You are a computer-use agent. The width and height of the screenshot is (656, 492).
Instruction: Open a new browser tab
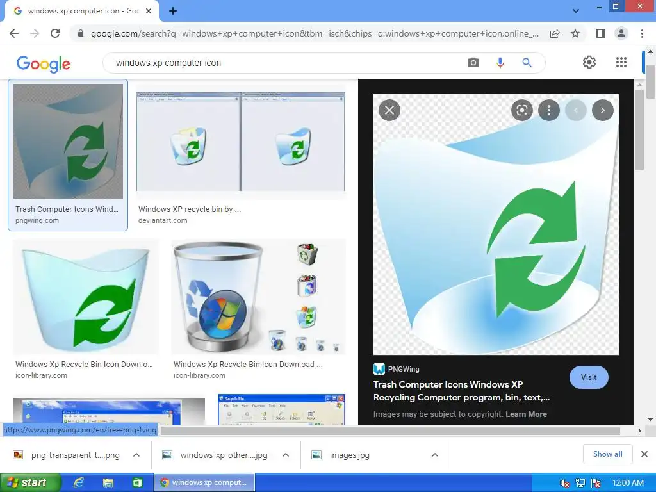(173, 11)
